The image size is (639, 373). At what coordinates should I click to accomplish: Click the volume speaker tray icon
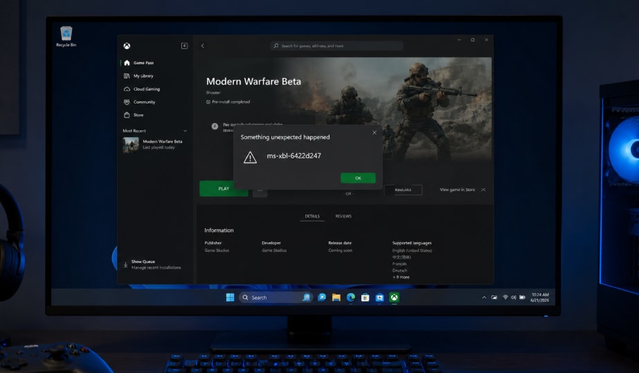pos(514,298)
